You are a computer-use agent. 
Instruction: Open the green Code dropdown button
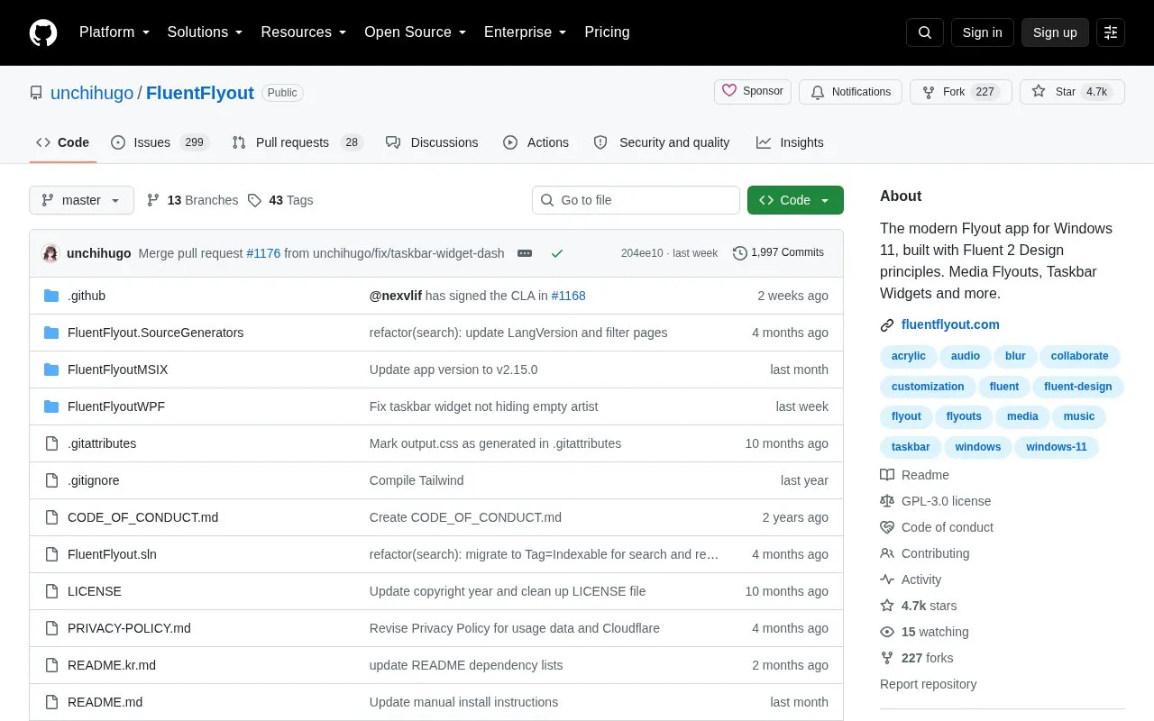(x=795, y=200)
